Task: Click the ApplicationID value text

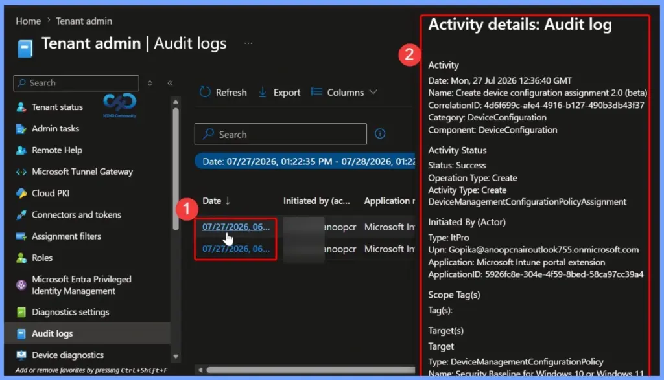Action: [x=564, y=274]
